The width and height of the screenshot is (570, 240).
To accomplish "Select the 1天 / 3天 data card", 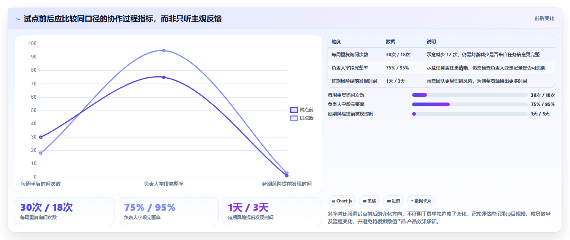I will coord(272,211).
